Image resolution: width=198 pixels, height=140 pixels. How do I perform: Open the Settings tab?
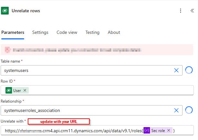[40, 33]
